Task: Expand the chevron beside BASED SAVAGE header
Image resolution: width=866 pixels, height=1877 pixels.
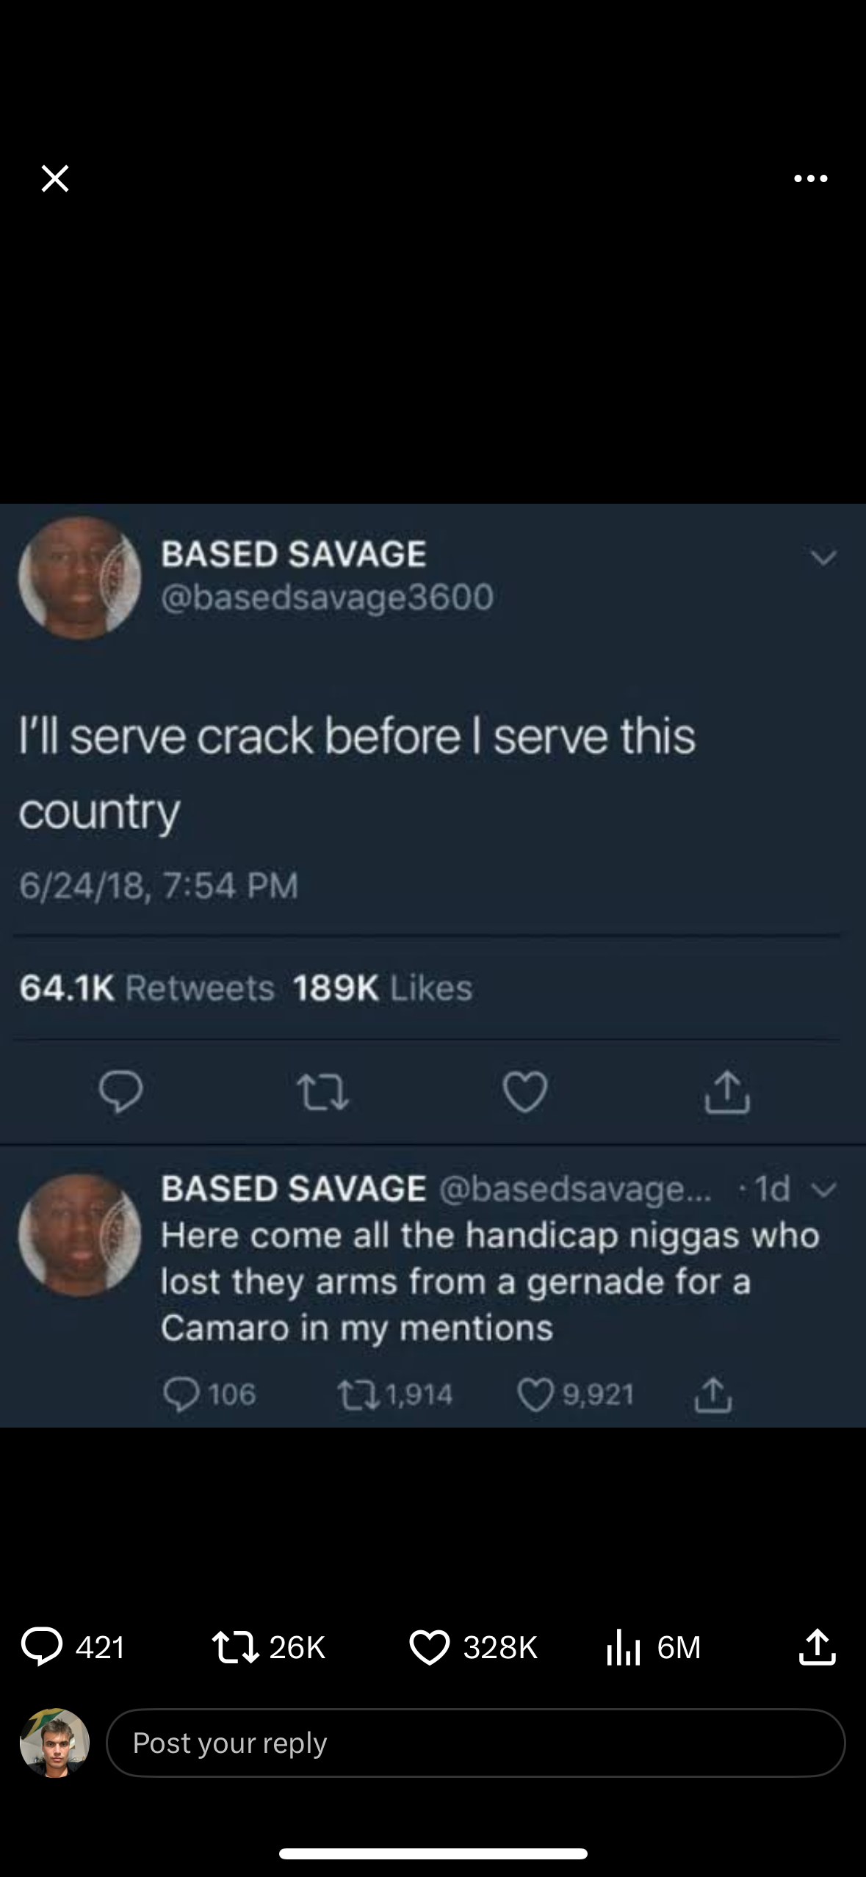Action: coord(823,558)
